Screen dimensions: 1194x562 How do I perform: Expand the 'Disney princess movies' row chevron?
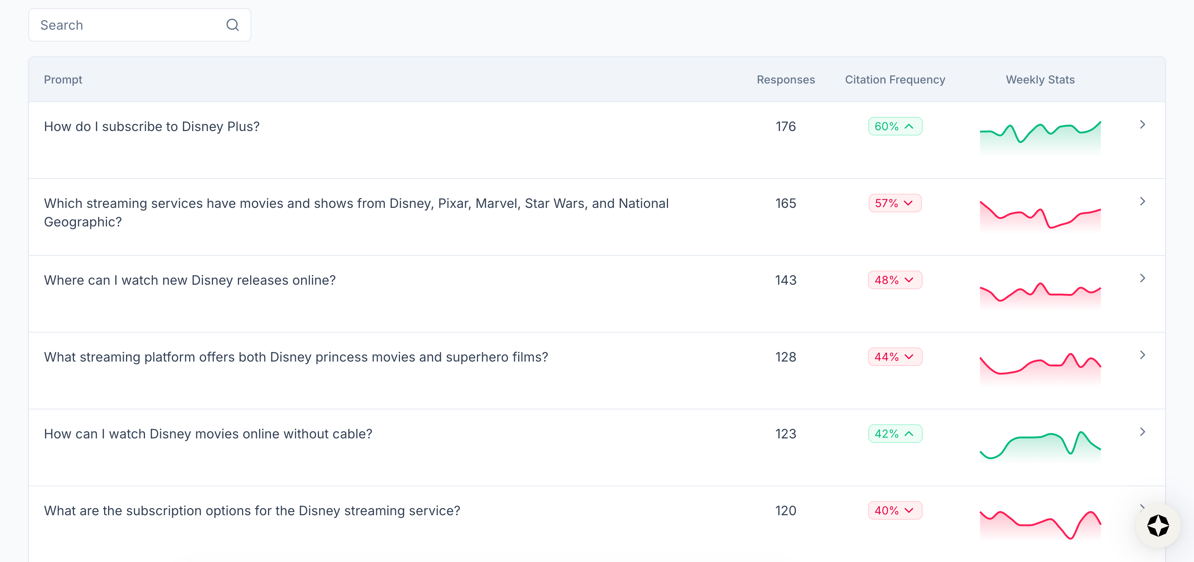pyautogui.click(x=1142, y=355)
